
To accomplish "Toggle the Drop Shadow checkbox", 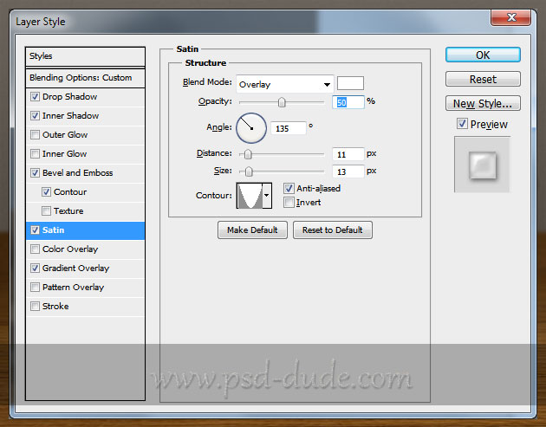I will [x=35, y=96].
